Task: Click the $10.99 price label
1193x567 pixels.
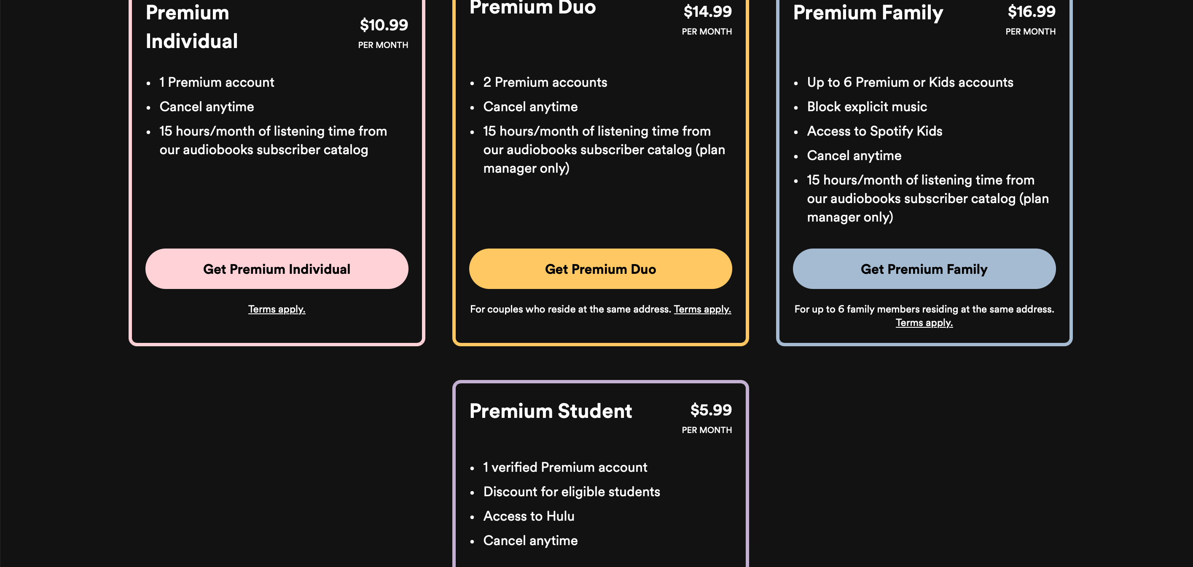Action: point(384,25)
